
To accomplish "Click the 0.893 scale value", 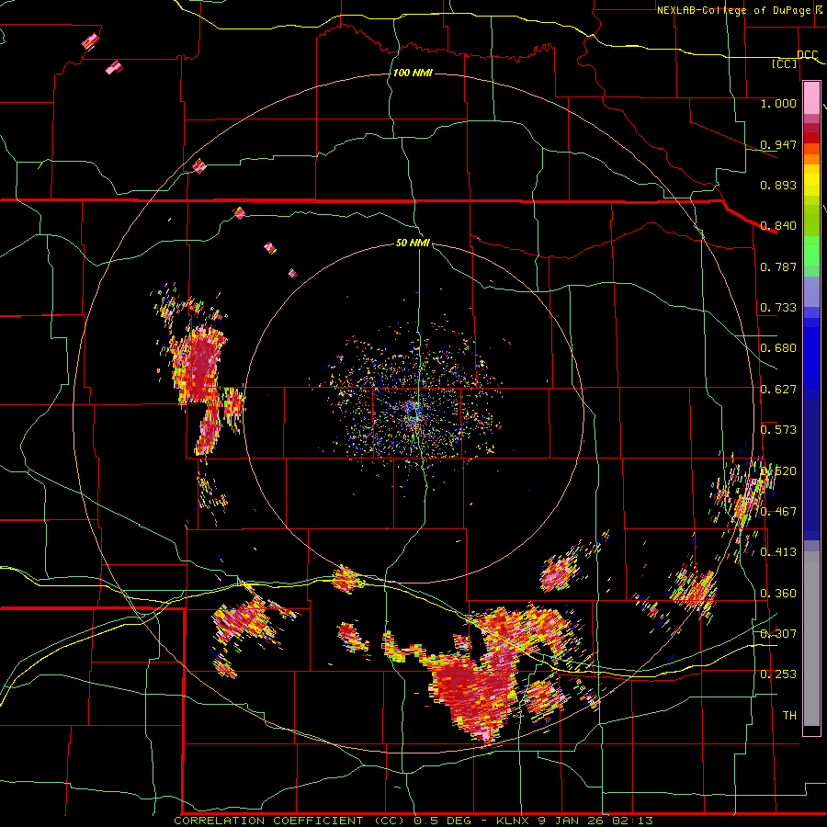I will pos(778,185).
